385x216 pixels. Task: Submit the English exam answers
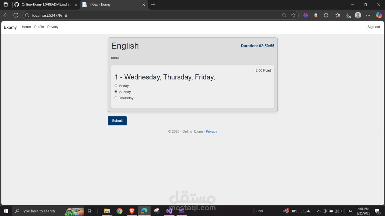pyautogui.click(x=117, y=121)
